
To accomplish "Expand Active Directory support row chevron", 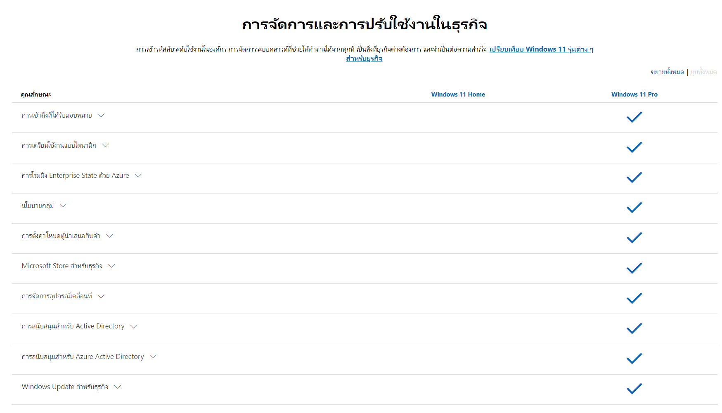I will point(133,326).
